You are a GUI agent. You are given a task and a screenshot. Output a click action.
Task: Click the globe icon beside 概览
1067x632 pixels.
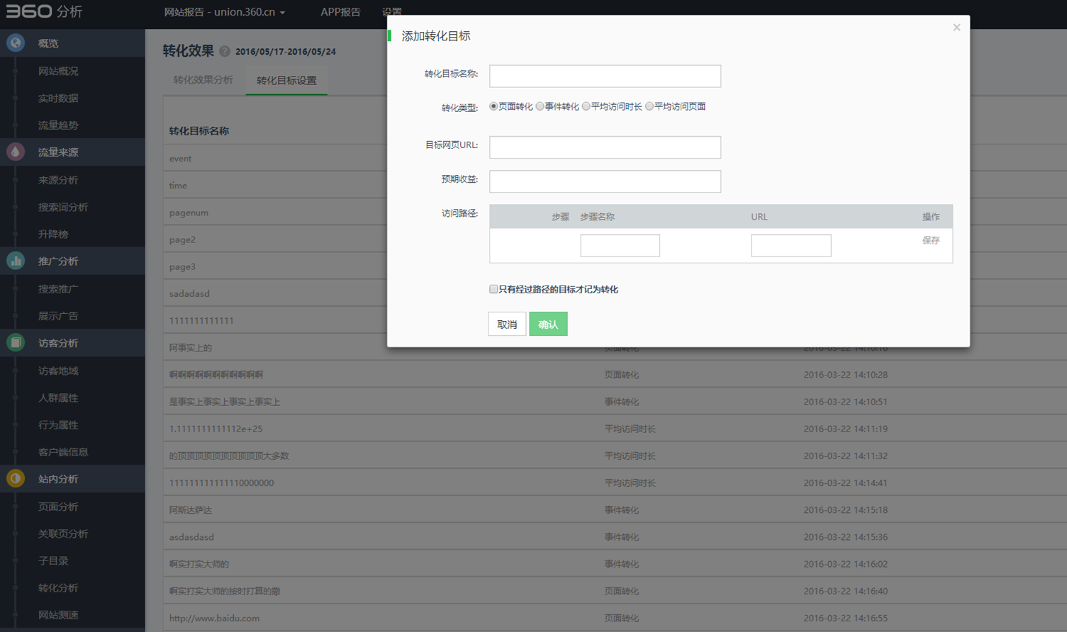tap(16, 43)
